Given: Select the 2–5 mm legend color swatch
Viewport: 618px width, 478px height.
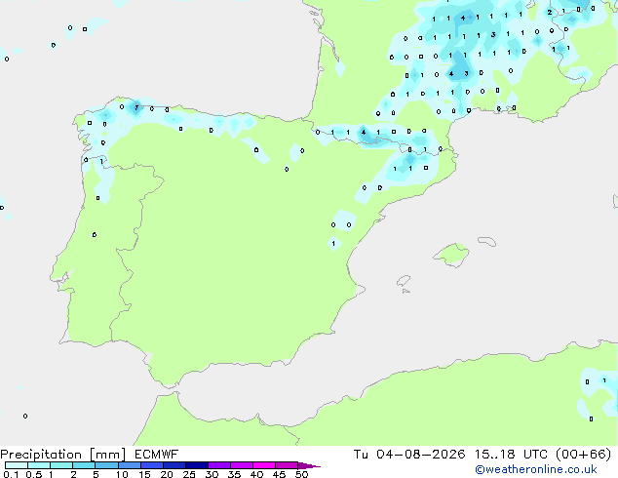Looking at the screenshot, I should pyautogui.click(x=84, y=465).
